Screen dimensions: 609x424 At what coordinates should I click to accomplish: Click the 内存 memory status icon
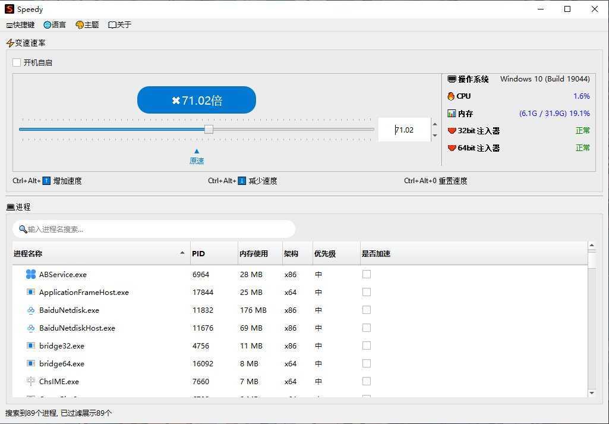452,113
